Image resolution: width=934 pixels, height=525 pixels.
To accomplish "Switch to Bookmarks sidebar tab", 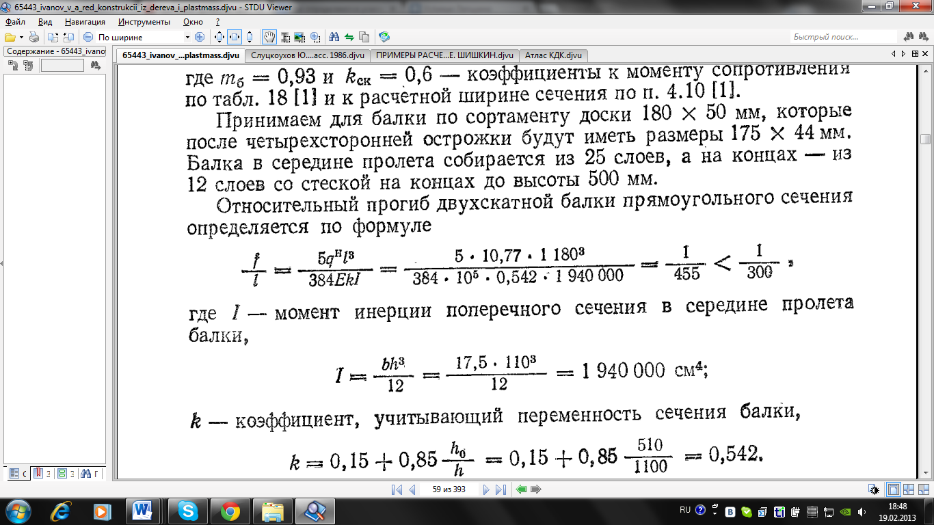I will click(x=41, y=472).
